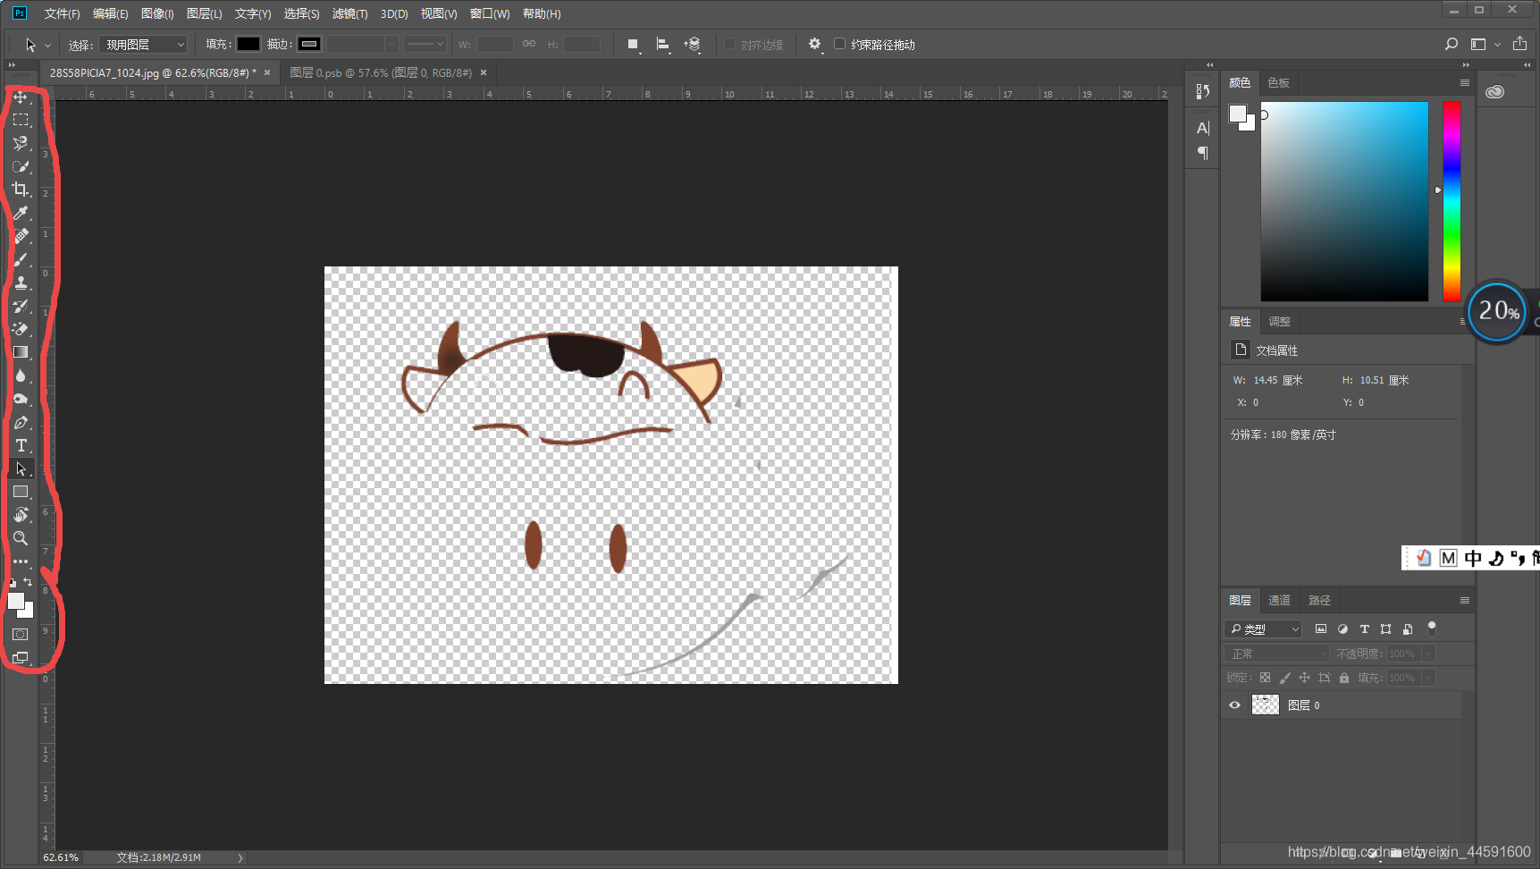1540x869 pixels.
Task: Select the Blur tool
Action: point(20,375)
